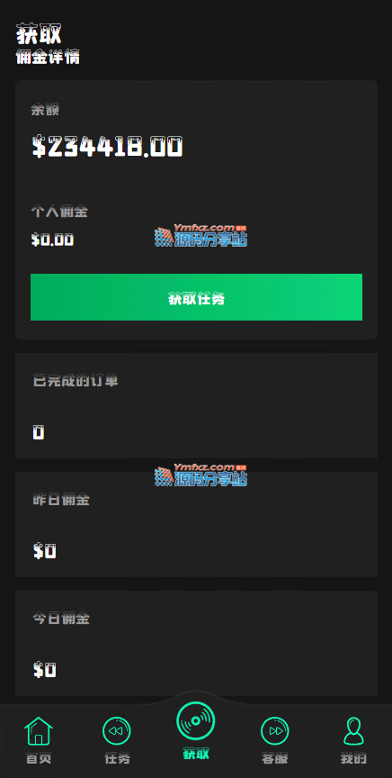Tap the center 获取 disc icon
The width and height of the screenshot is (392, 778).
pyautogui.click(x=196, y=720)
